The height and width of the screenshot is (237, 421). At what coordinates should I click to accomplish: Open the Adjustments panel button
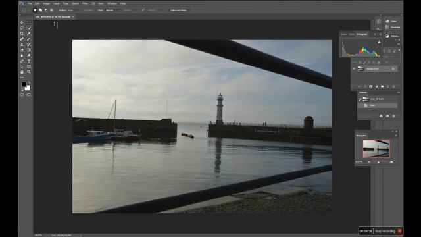click(392, 36)
